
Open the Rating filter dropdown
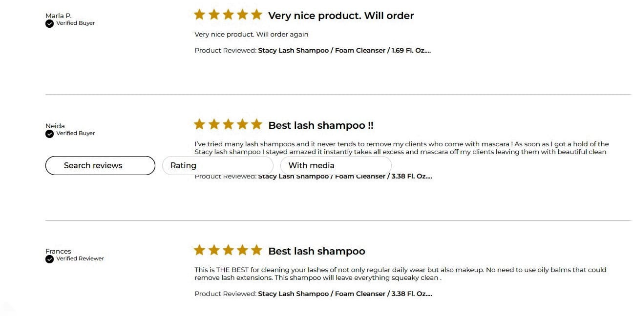pyautogui.click(x=217, y=165)
